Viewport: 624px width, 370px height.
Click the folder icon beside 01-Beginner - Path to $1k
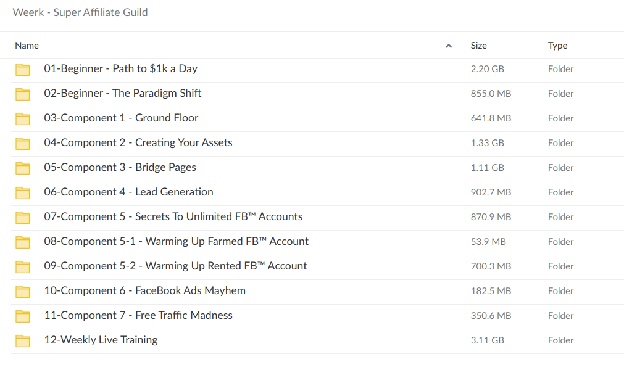point(22,69)
